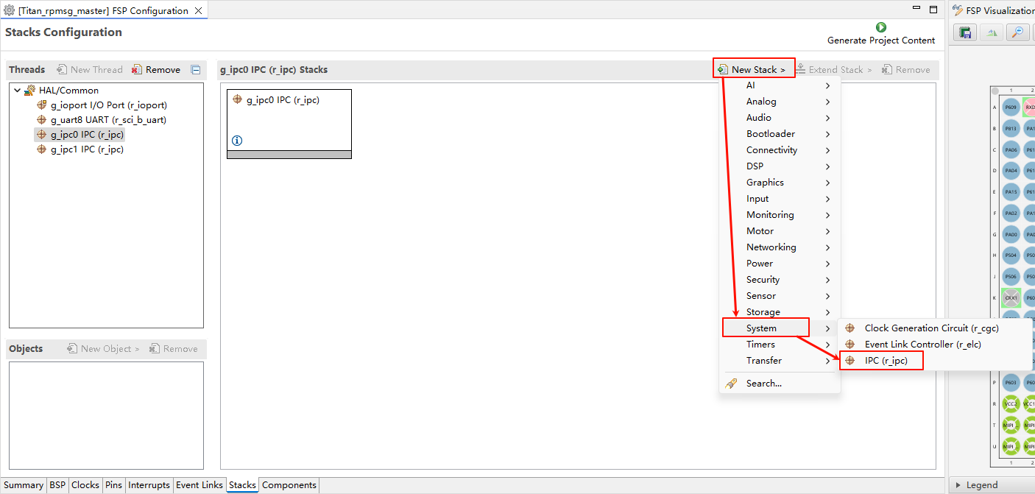The width and height of the screenshot is (1035, 494).
Task: Click the zoom out magnifier icon
Action: [1017, 32]
